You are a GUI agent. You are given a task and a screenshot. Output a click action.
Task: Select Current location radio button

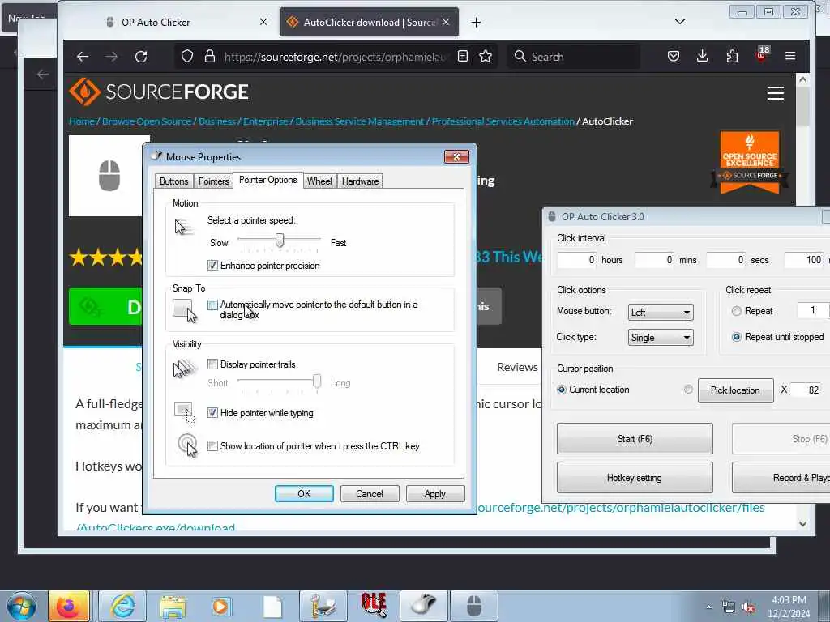pyautogui.click(x=562, y=390)
